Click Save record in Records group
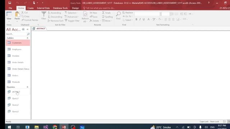Viewport: 230px width, 129px height. pyautogui.click(x=93, y=17)
